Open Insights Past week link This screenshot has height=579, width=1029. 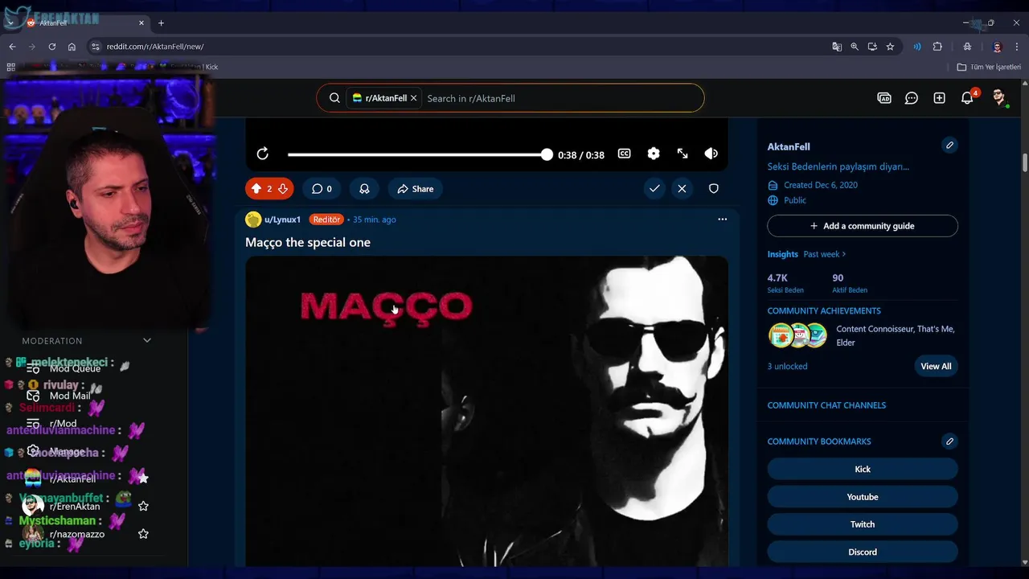[x=825, y=254]
